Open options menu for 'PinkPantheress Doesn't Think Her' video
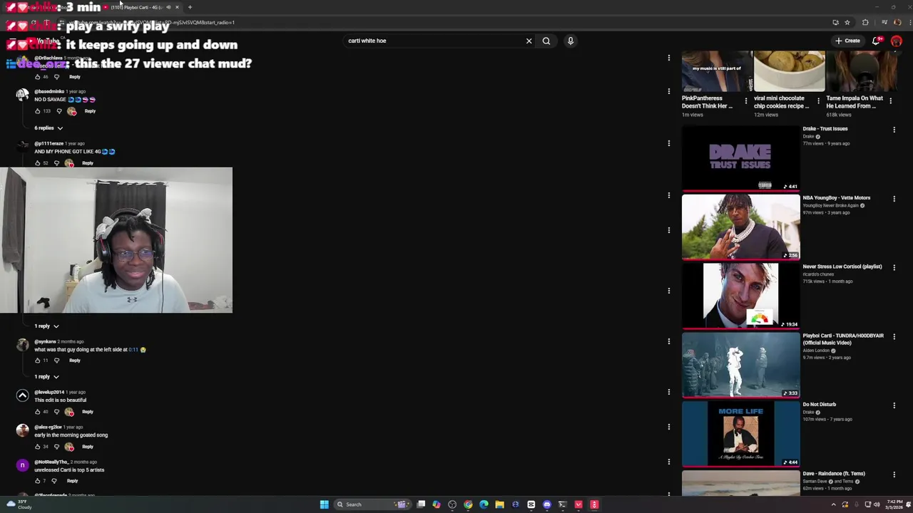The height and width of the screenshot is (513, 913). (x=746, y=100)
